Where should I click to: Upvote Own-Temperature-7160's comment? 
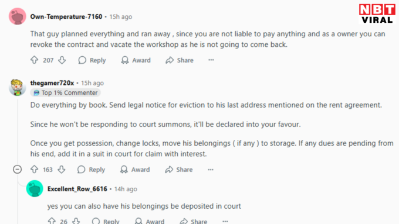(35, 60)
